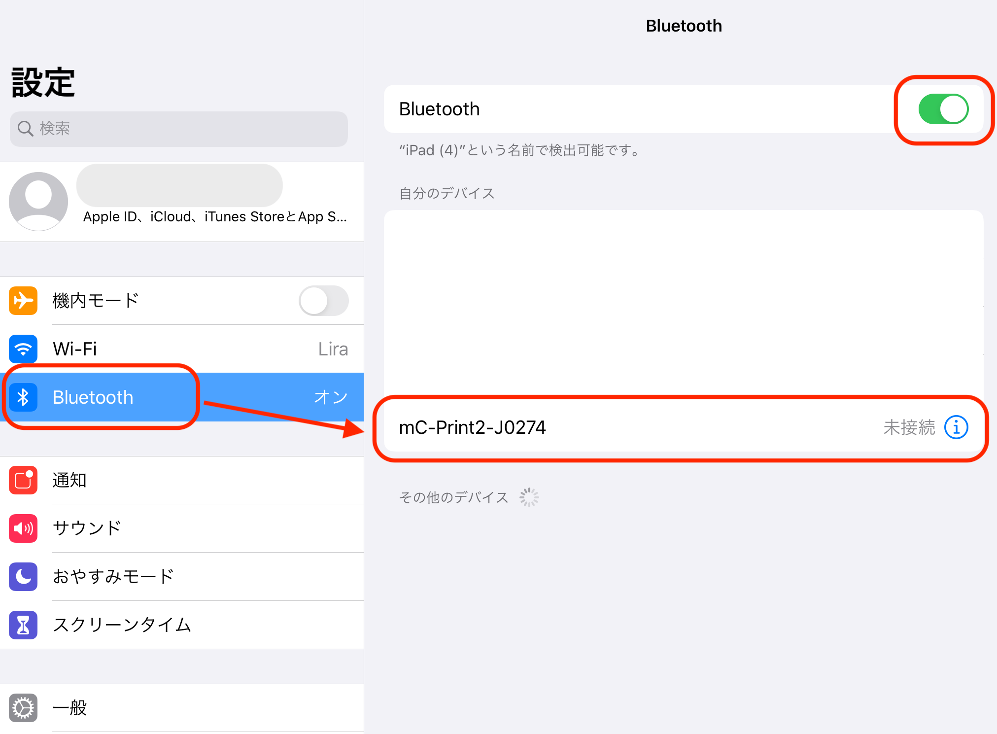Tap the Lira network name

coord(333,349)
